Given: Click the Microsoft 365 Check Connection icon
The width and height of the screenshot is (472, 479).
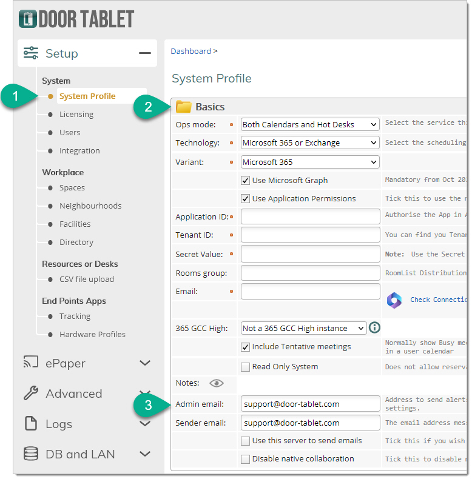Looking at the screenshot, I should coord(395,300).
